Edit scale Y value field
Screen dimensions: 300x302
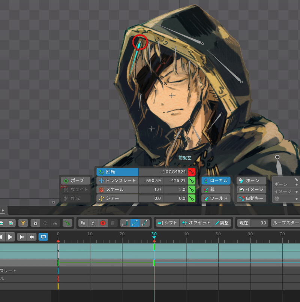(175, 190)
